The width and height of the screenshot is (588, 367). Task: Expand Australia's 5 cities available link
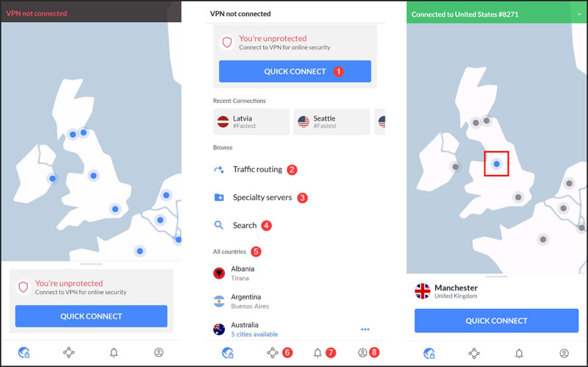(254, 334)
